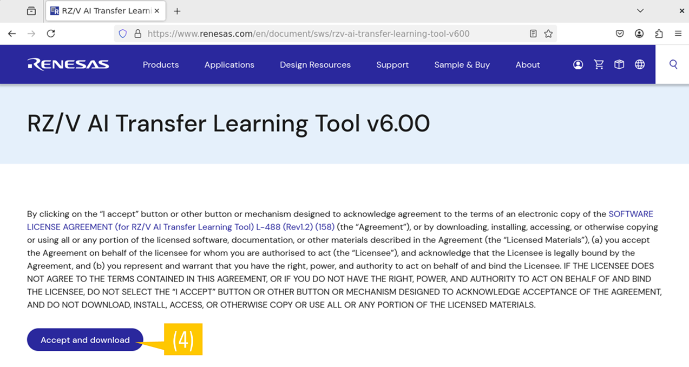This screenshot has height=367, width=689.
Task: Click the URL address bar field
Action: 325,34
